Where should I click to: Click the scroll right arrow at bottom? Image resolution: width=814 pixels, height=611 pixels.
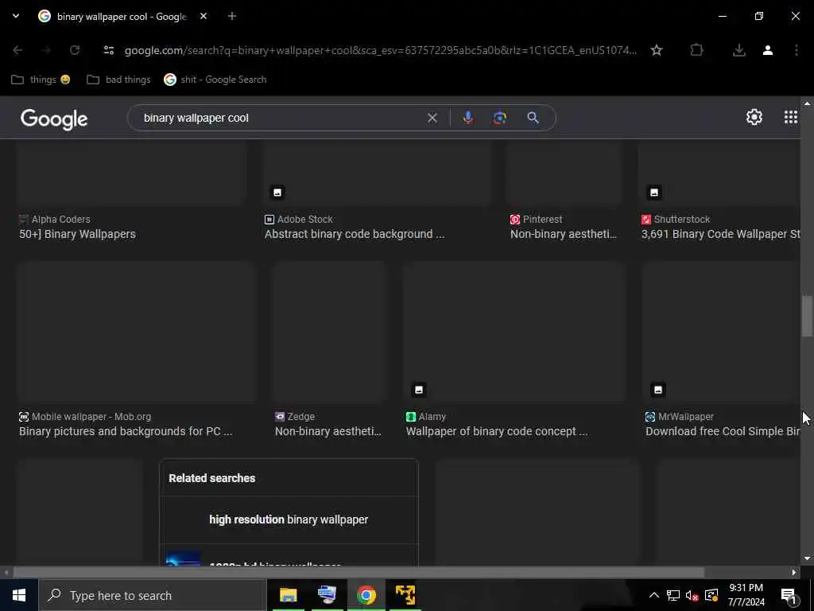(x=794, y=572)
